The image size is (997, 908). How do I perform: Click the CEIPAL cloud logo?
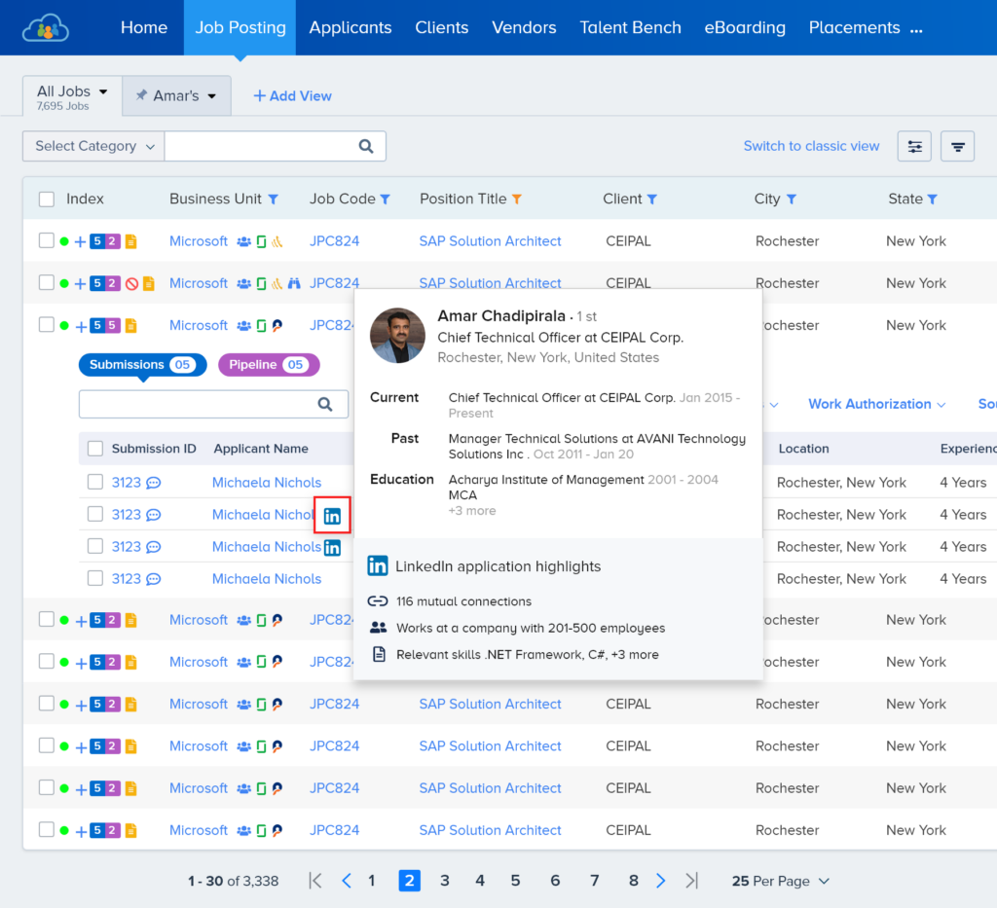pos(45,28)
